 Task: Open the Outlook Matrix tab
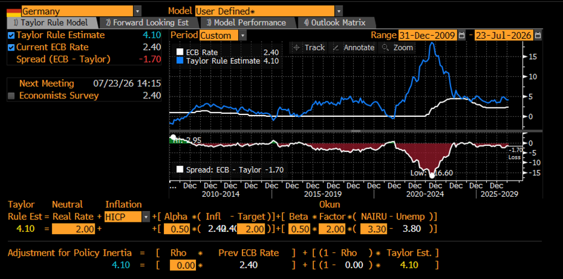pos(335,23)
